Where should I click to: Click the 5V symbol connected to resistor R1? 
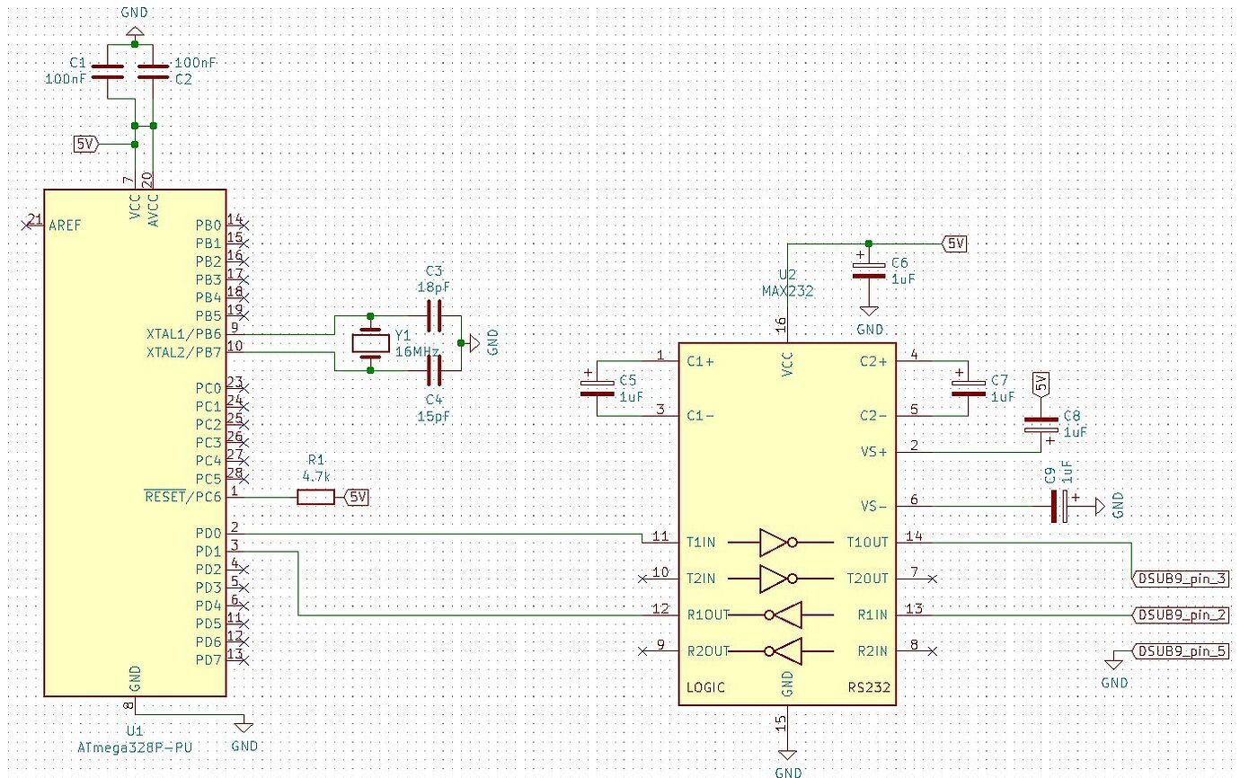(x=357, y=497)
